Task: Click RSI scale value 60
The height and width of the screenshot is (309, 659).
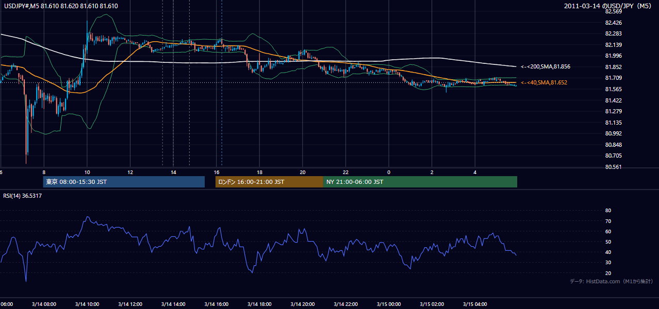Action: click(608, 231)
